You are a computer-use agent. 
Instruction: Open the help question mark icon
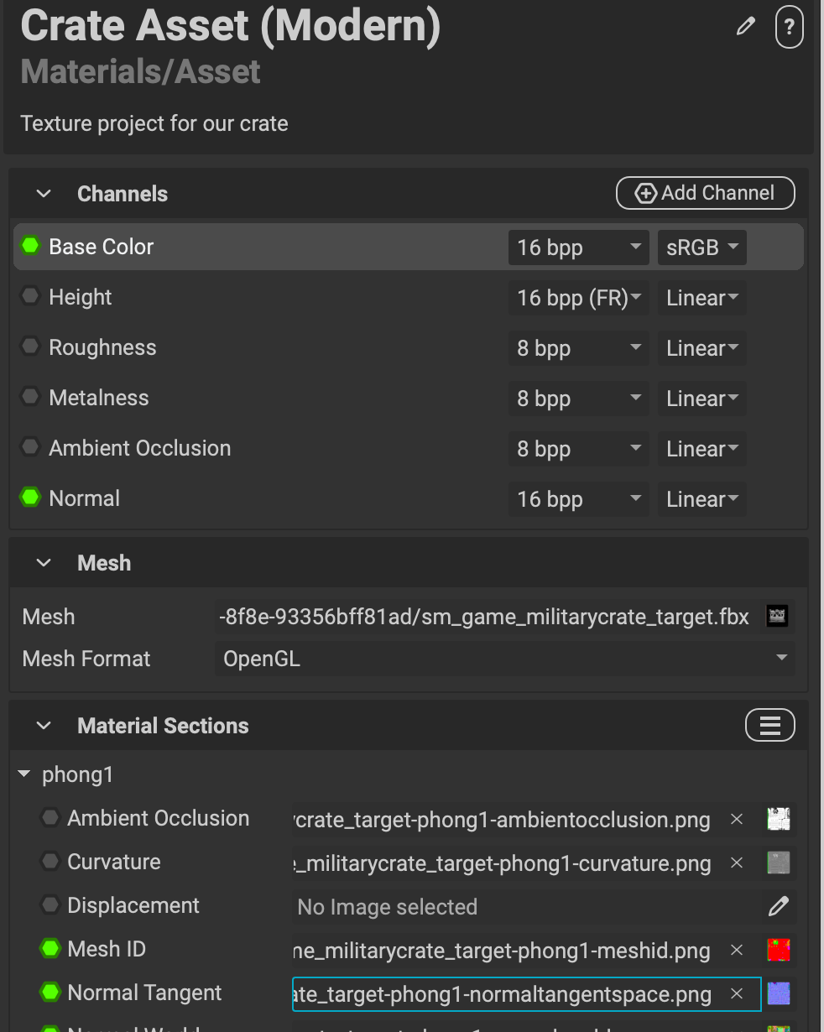coord(789,27)
